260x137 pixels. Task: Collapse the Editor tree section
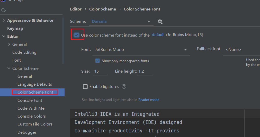click(4, 36)
